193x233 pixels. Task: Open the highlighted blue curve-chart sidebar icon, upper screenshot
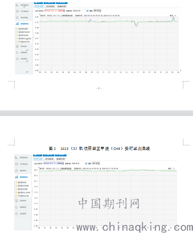[17, 24]
